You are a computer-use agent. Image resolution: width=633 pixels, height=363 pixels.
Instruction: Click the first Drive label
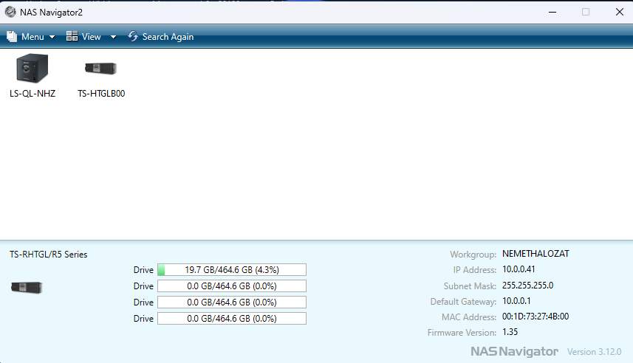[143, 270]
